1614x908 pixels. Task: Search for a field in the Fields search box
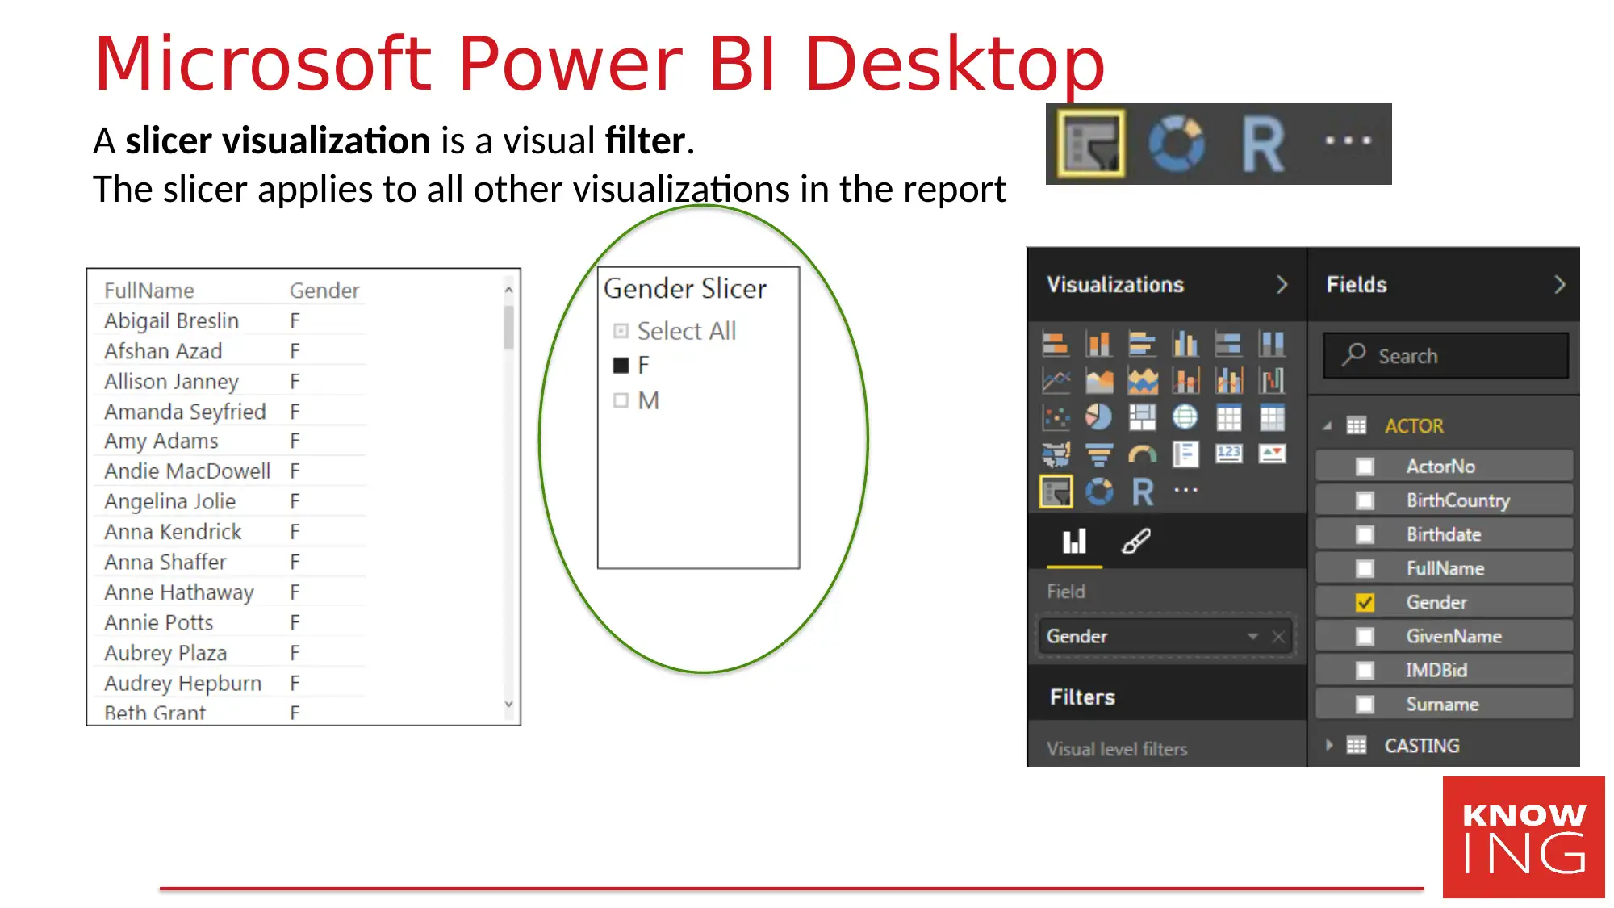[1448, 355]
